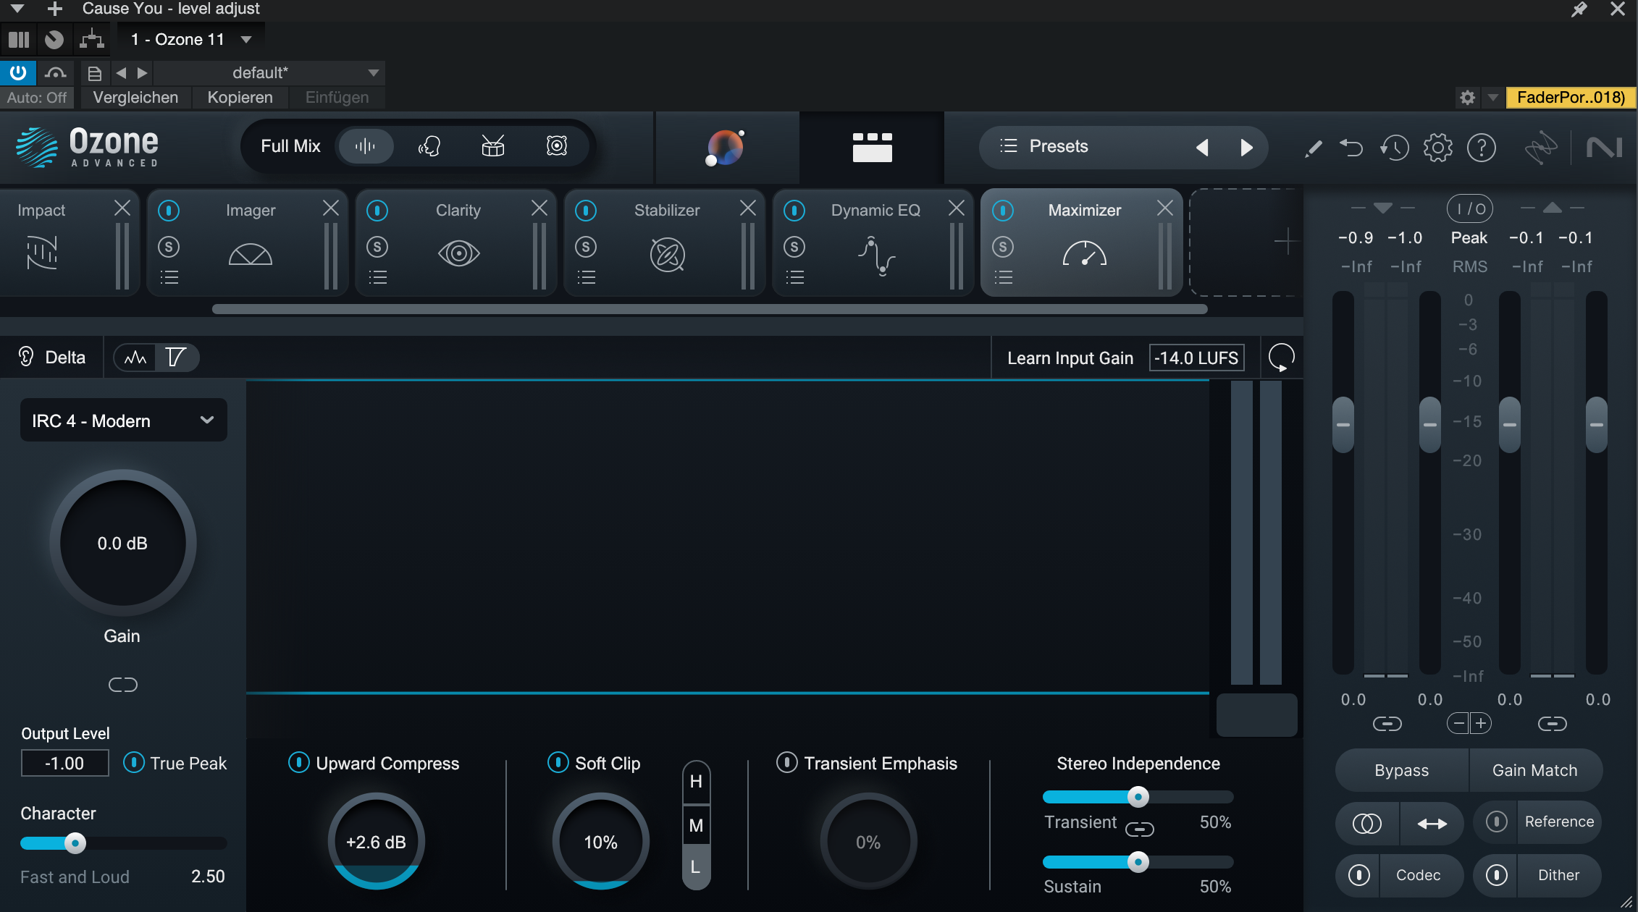This screenshot has width=1638, height=912.
Task: Click the Kopieren menu item
Action: 240,97
